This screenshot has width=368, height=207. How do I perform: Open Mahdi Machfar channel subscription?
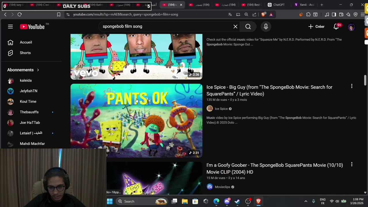32,143
